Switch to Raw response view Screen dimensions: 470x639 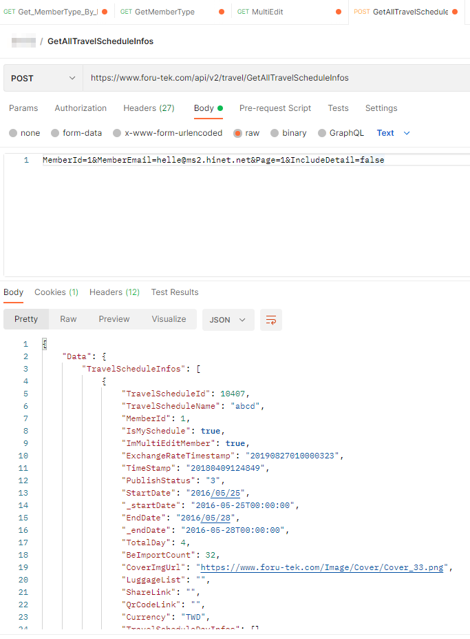68,319
